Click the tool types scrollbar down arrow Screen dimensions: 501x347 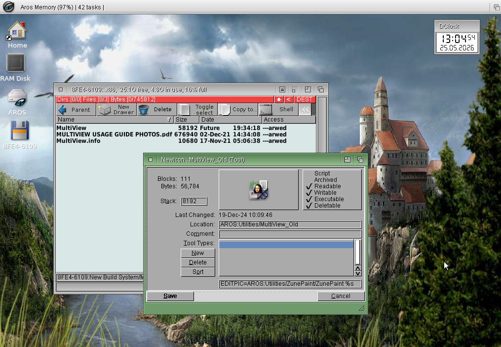coord(358,273)
